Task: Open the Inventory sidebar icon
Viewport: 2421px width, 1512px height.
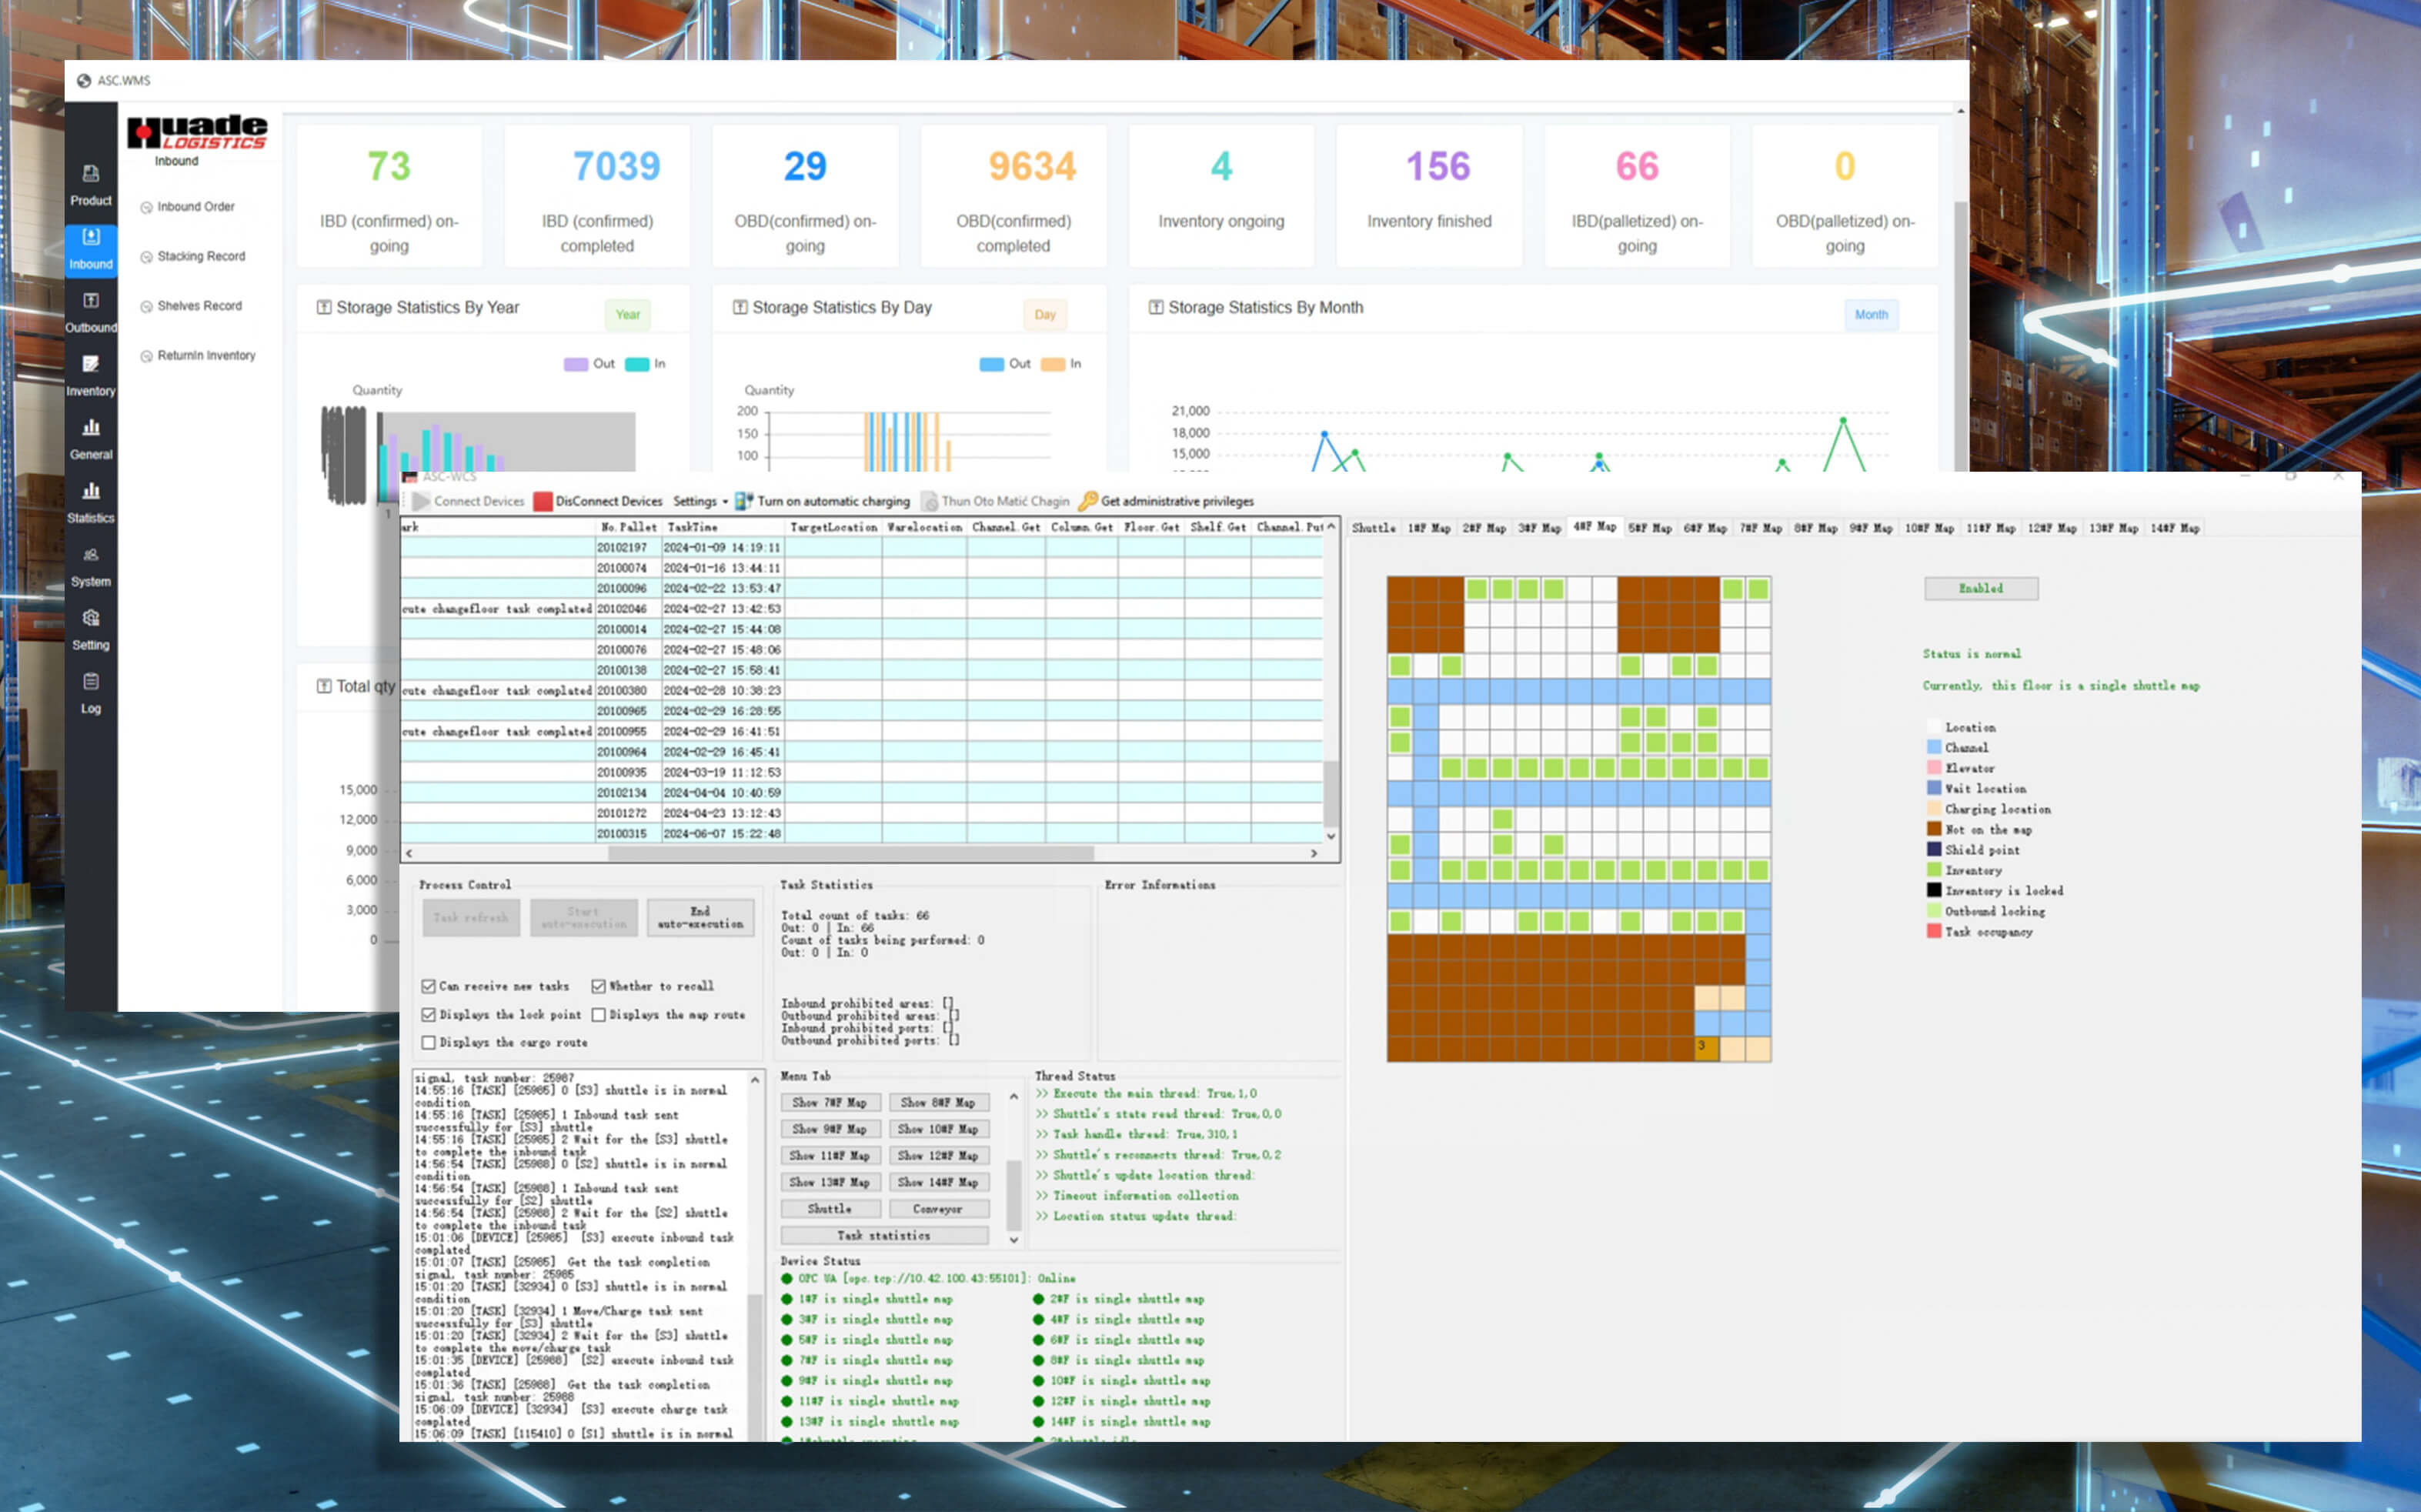Action: (x=91, y=364)
